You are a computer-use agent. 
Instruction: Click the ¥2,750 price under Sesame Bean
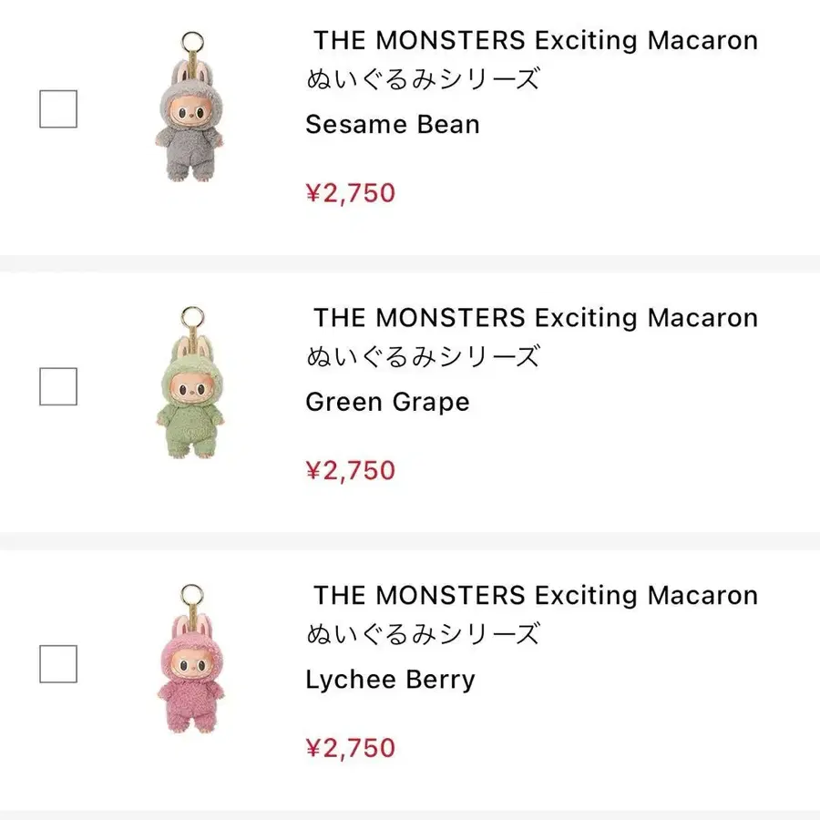350,193
